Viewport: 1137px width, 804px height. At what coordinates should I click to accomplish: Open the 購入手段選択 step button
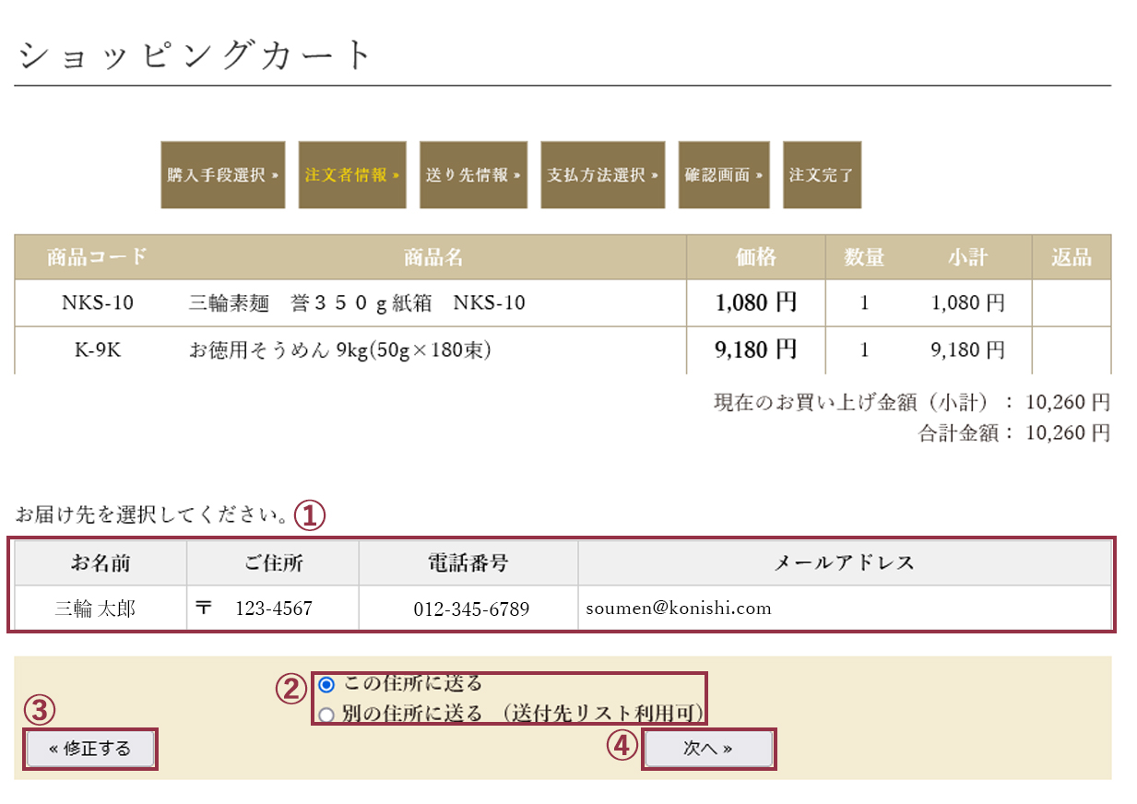tap(222, 175)
